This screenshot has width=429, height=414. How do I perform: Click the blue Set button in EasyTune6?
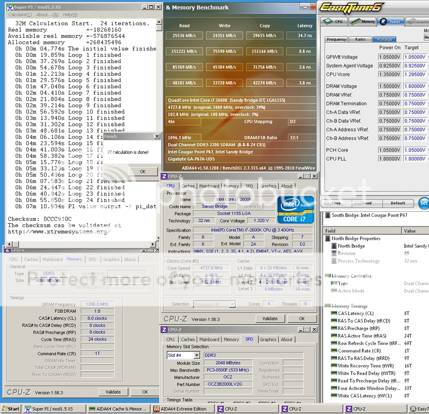[x=424, y=203]
